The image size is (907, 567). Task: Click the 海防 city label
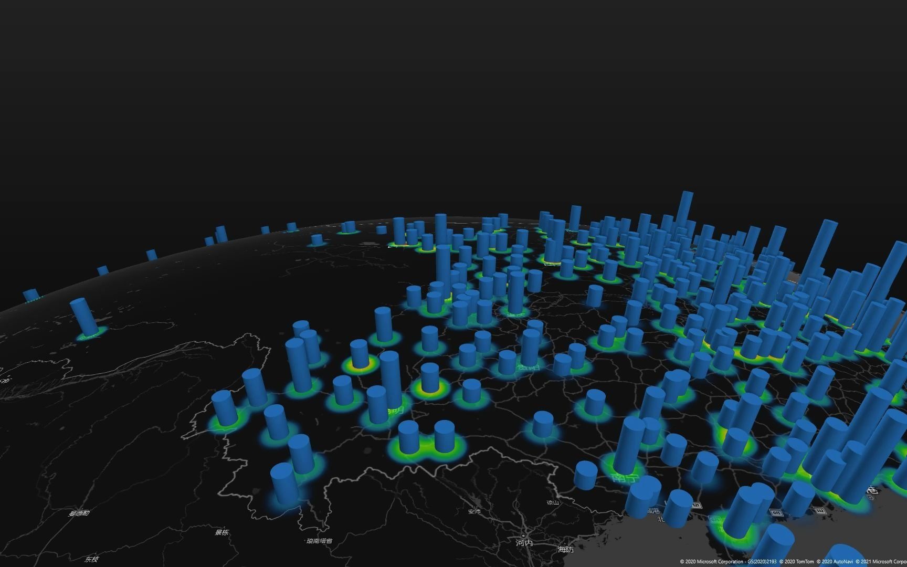[x=566, y=550]
